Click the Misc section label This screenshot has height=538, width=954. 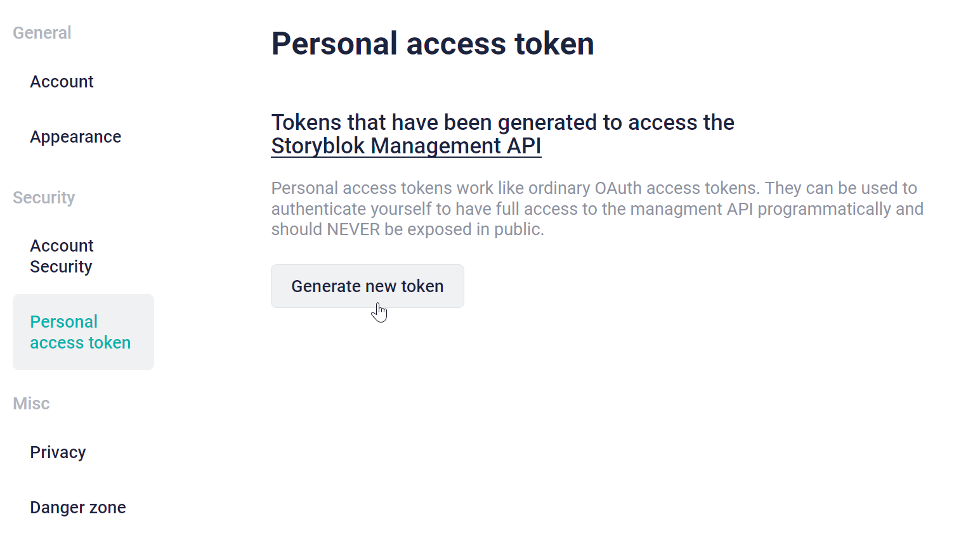tap(31, 404)
